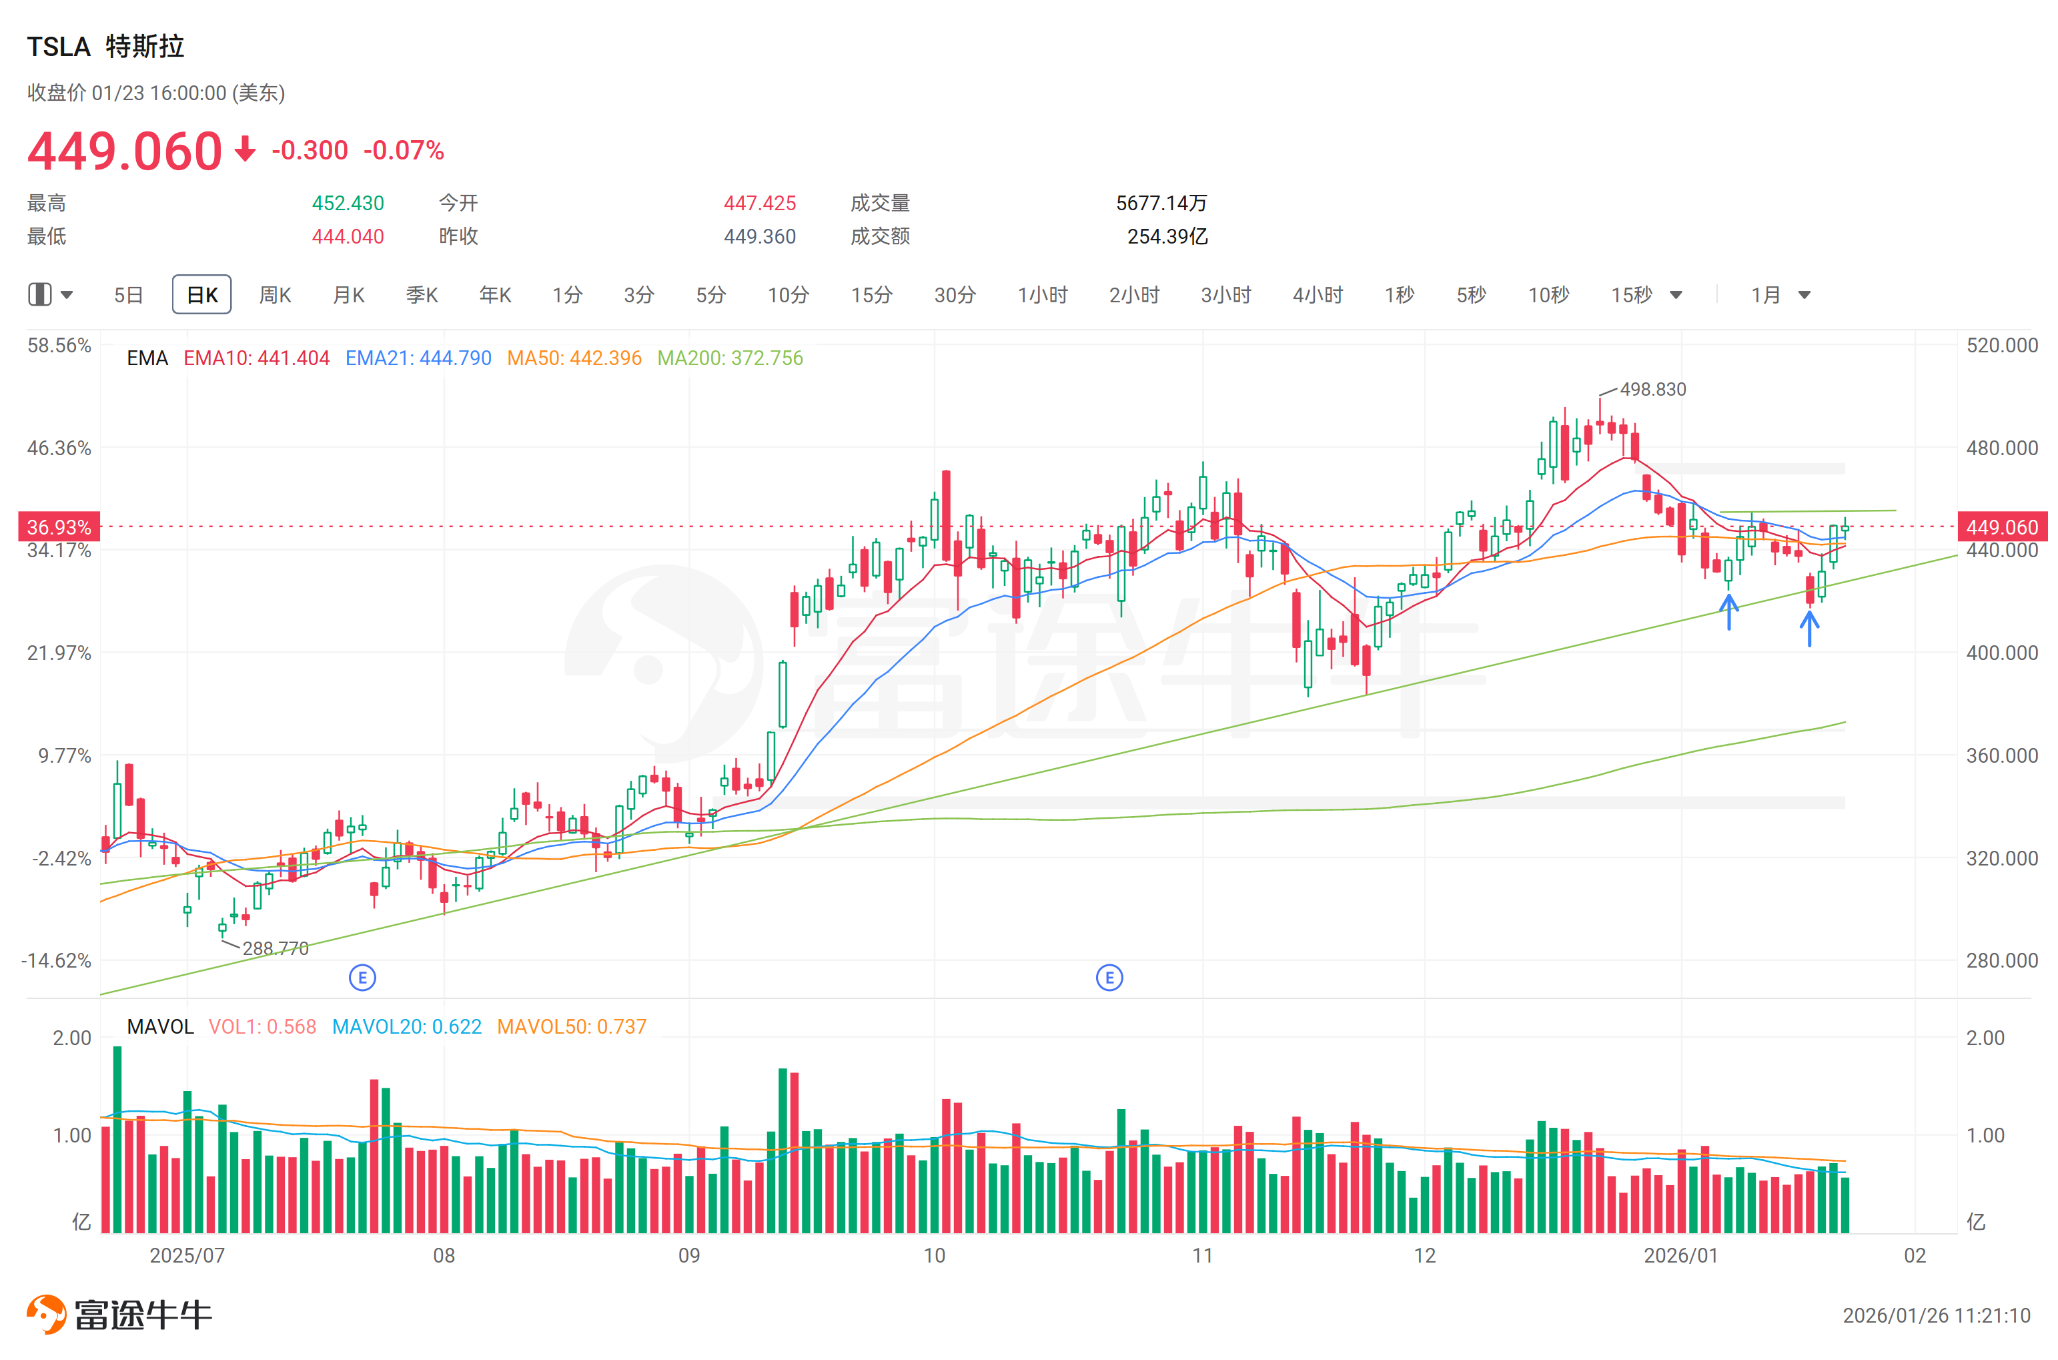The image size is (2058, 1360).
Task: Pick the 1秒 interval
Action: [1399, 295]
